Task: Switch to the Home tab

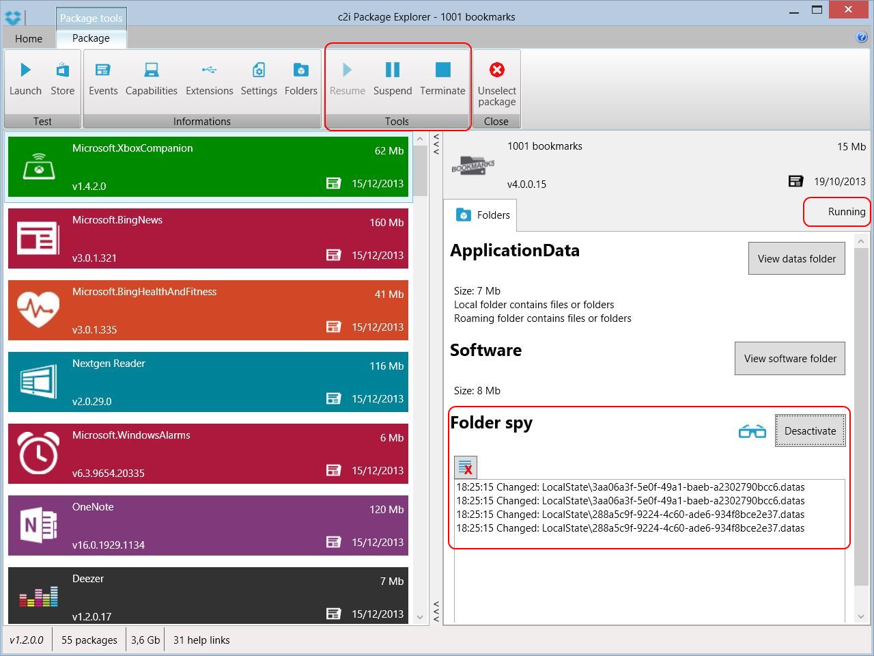Action: pyautogui.click(x=29, y=39)
